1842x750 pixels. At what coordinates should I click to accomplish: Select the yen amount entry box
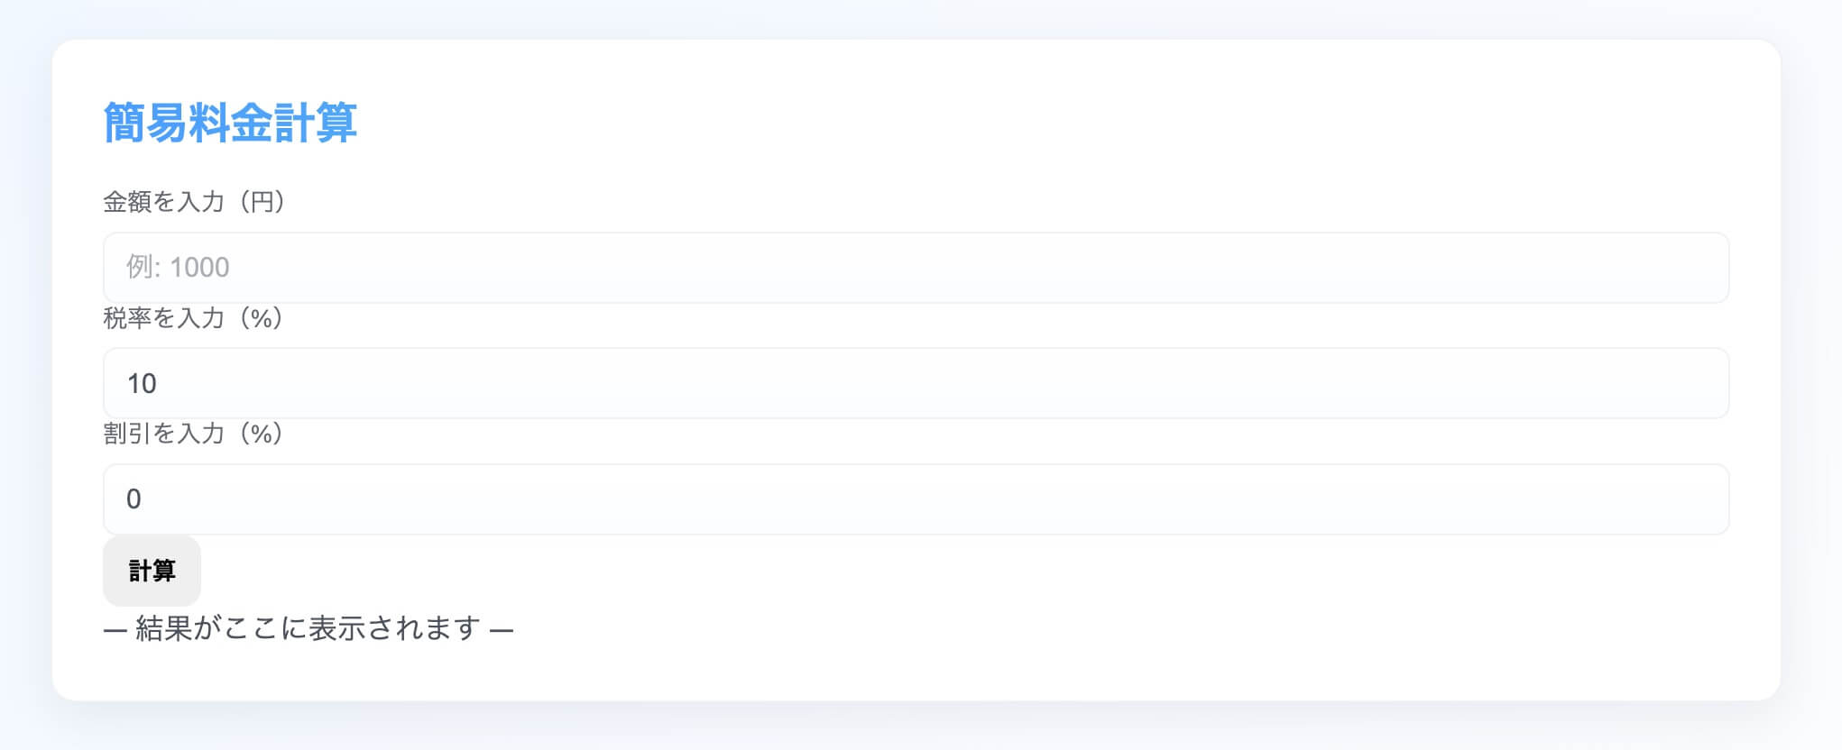click(x=916, y=268)
